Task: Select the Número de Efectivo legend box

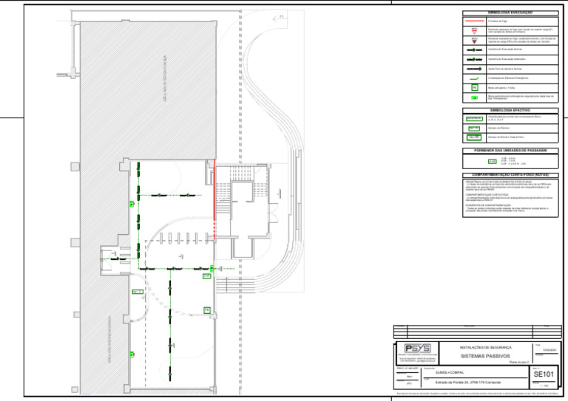Action: coord(474,128)
